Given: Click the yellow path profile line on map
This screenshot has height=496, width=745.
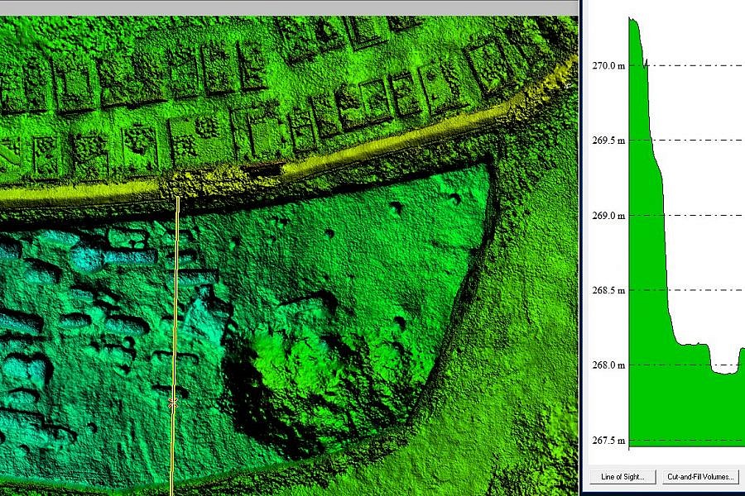Looking at the screenshot, I should tap(175, 346).
